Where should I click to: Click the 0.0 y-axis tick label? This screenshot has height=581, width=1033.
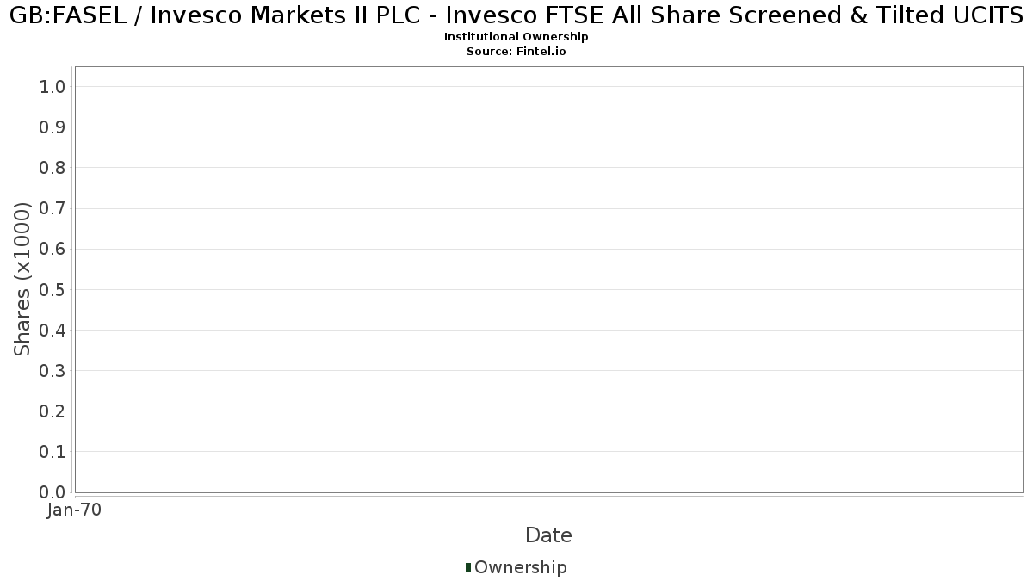coord(53,492)
